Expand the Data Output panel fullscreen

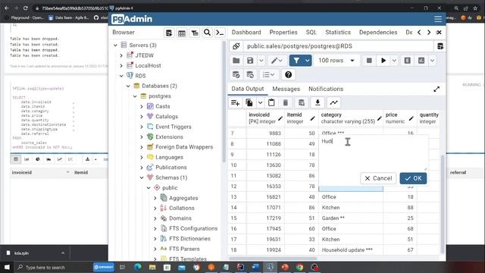click(x=436, y=89)
